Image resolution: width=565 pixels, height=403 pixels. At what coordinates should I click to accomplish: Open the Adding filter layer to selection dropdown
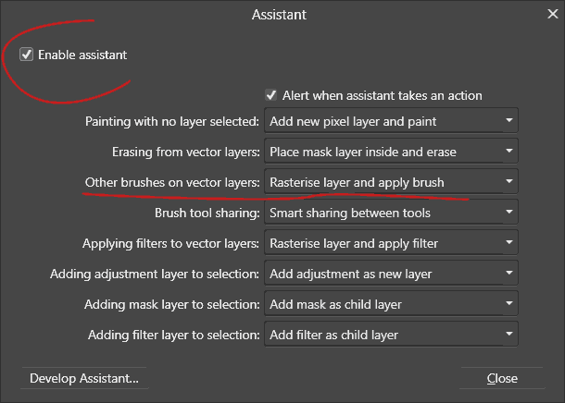click(391, 335)
